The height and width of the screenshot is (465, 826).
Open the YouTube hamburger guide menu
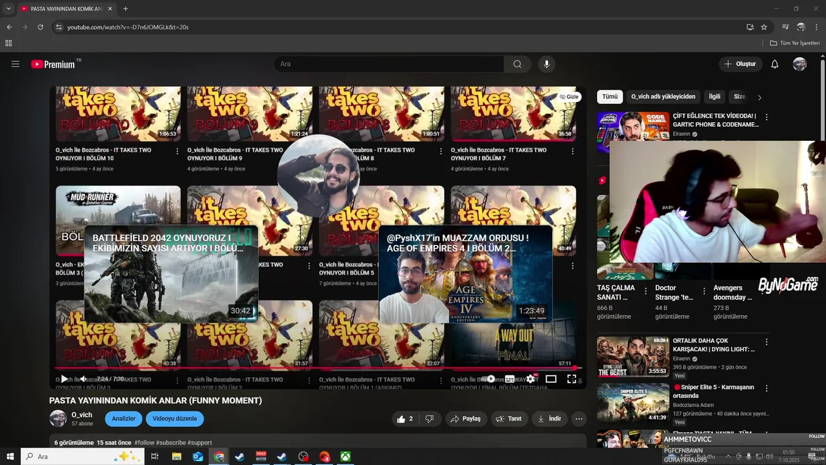tap(15, 64)
